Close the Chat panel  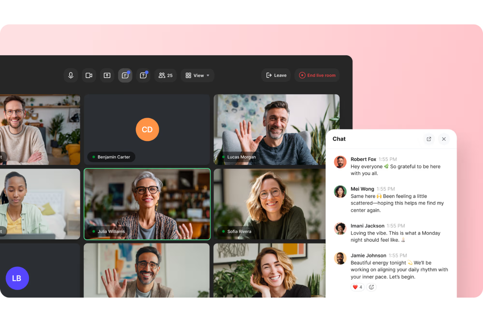click(x=444, y=139)
